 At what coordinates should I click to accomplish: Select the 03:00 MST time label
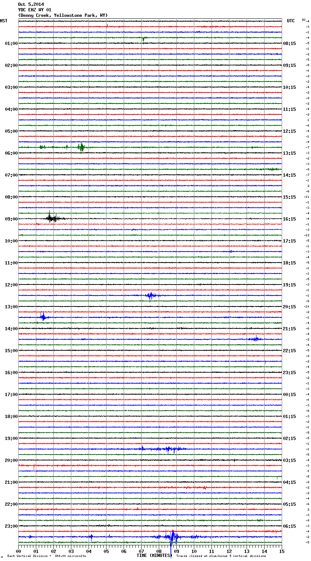coord(11,87)
